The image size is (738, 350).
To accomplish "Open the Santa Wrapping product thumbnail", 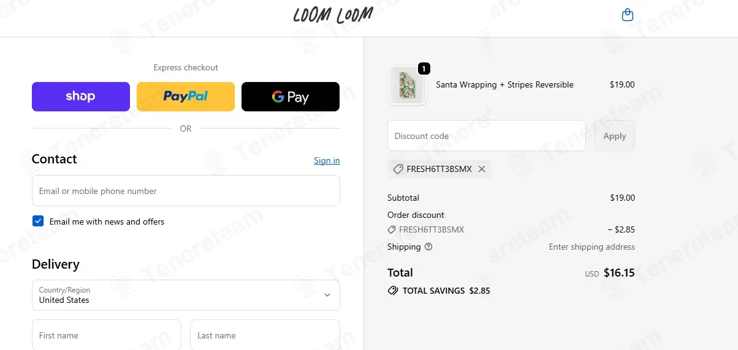I will click(407, 85).
